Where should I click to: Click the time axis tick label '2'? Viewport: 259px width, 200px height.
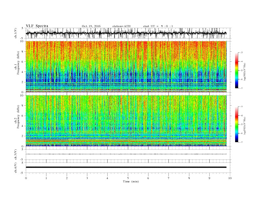point(67,178)
